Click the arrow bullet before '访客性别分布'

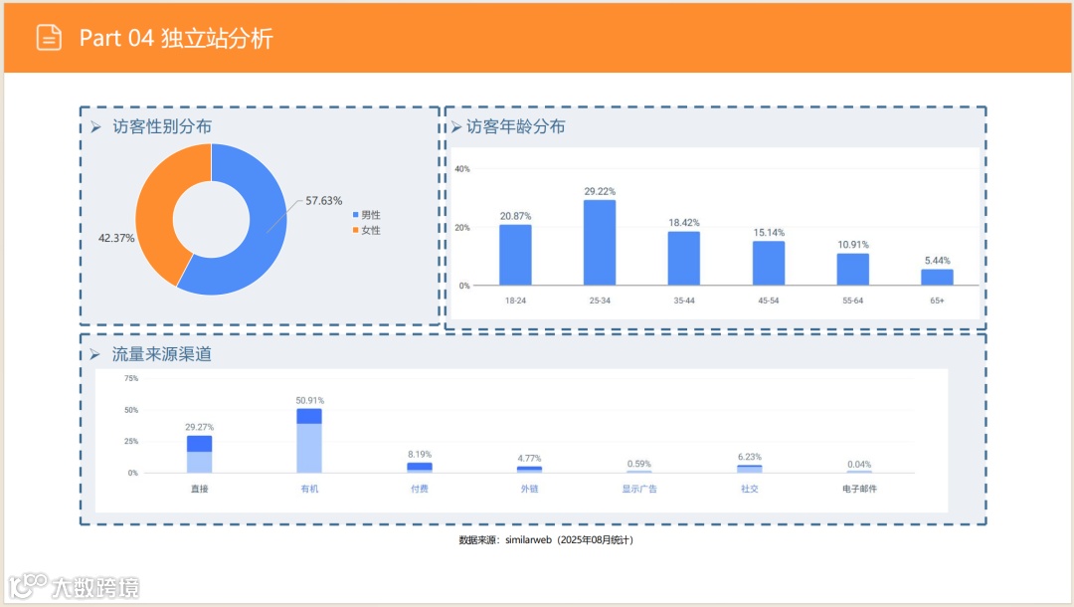coord(95,126)
